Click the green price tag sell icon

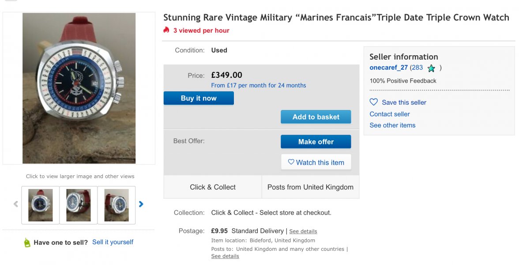(x=27, y=242)
